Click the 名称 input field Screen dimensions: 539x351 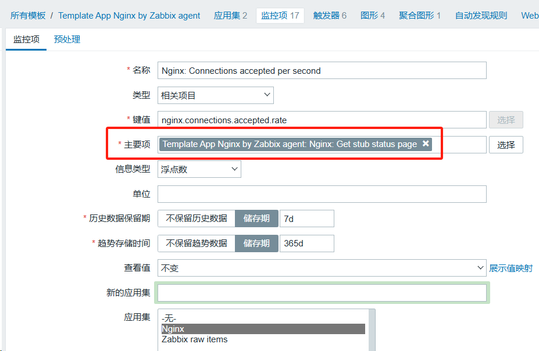click(x=322, y=70)
